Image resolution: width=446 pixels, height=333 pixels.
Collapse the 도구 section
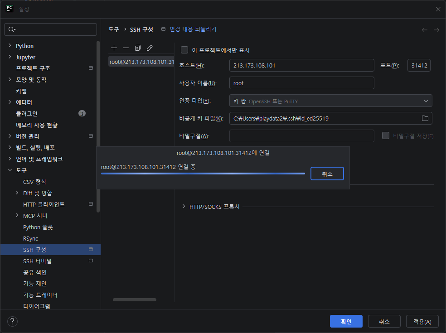pos(10,170)
